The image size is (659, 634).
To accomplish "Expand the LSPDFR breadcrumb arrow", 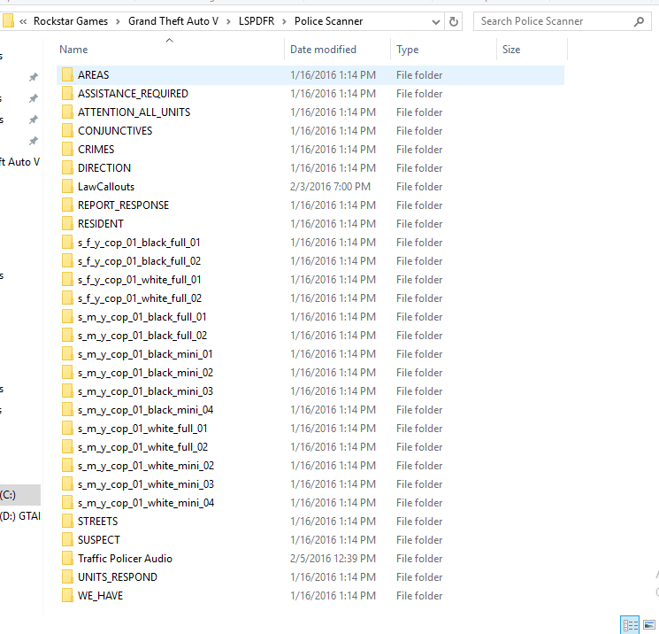I will 285,21.
